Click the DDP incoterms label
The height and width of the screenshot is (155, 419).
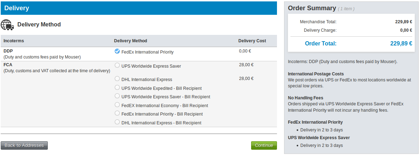[x=8, y=51]
